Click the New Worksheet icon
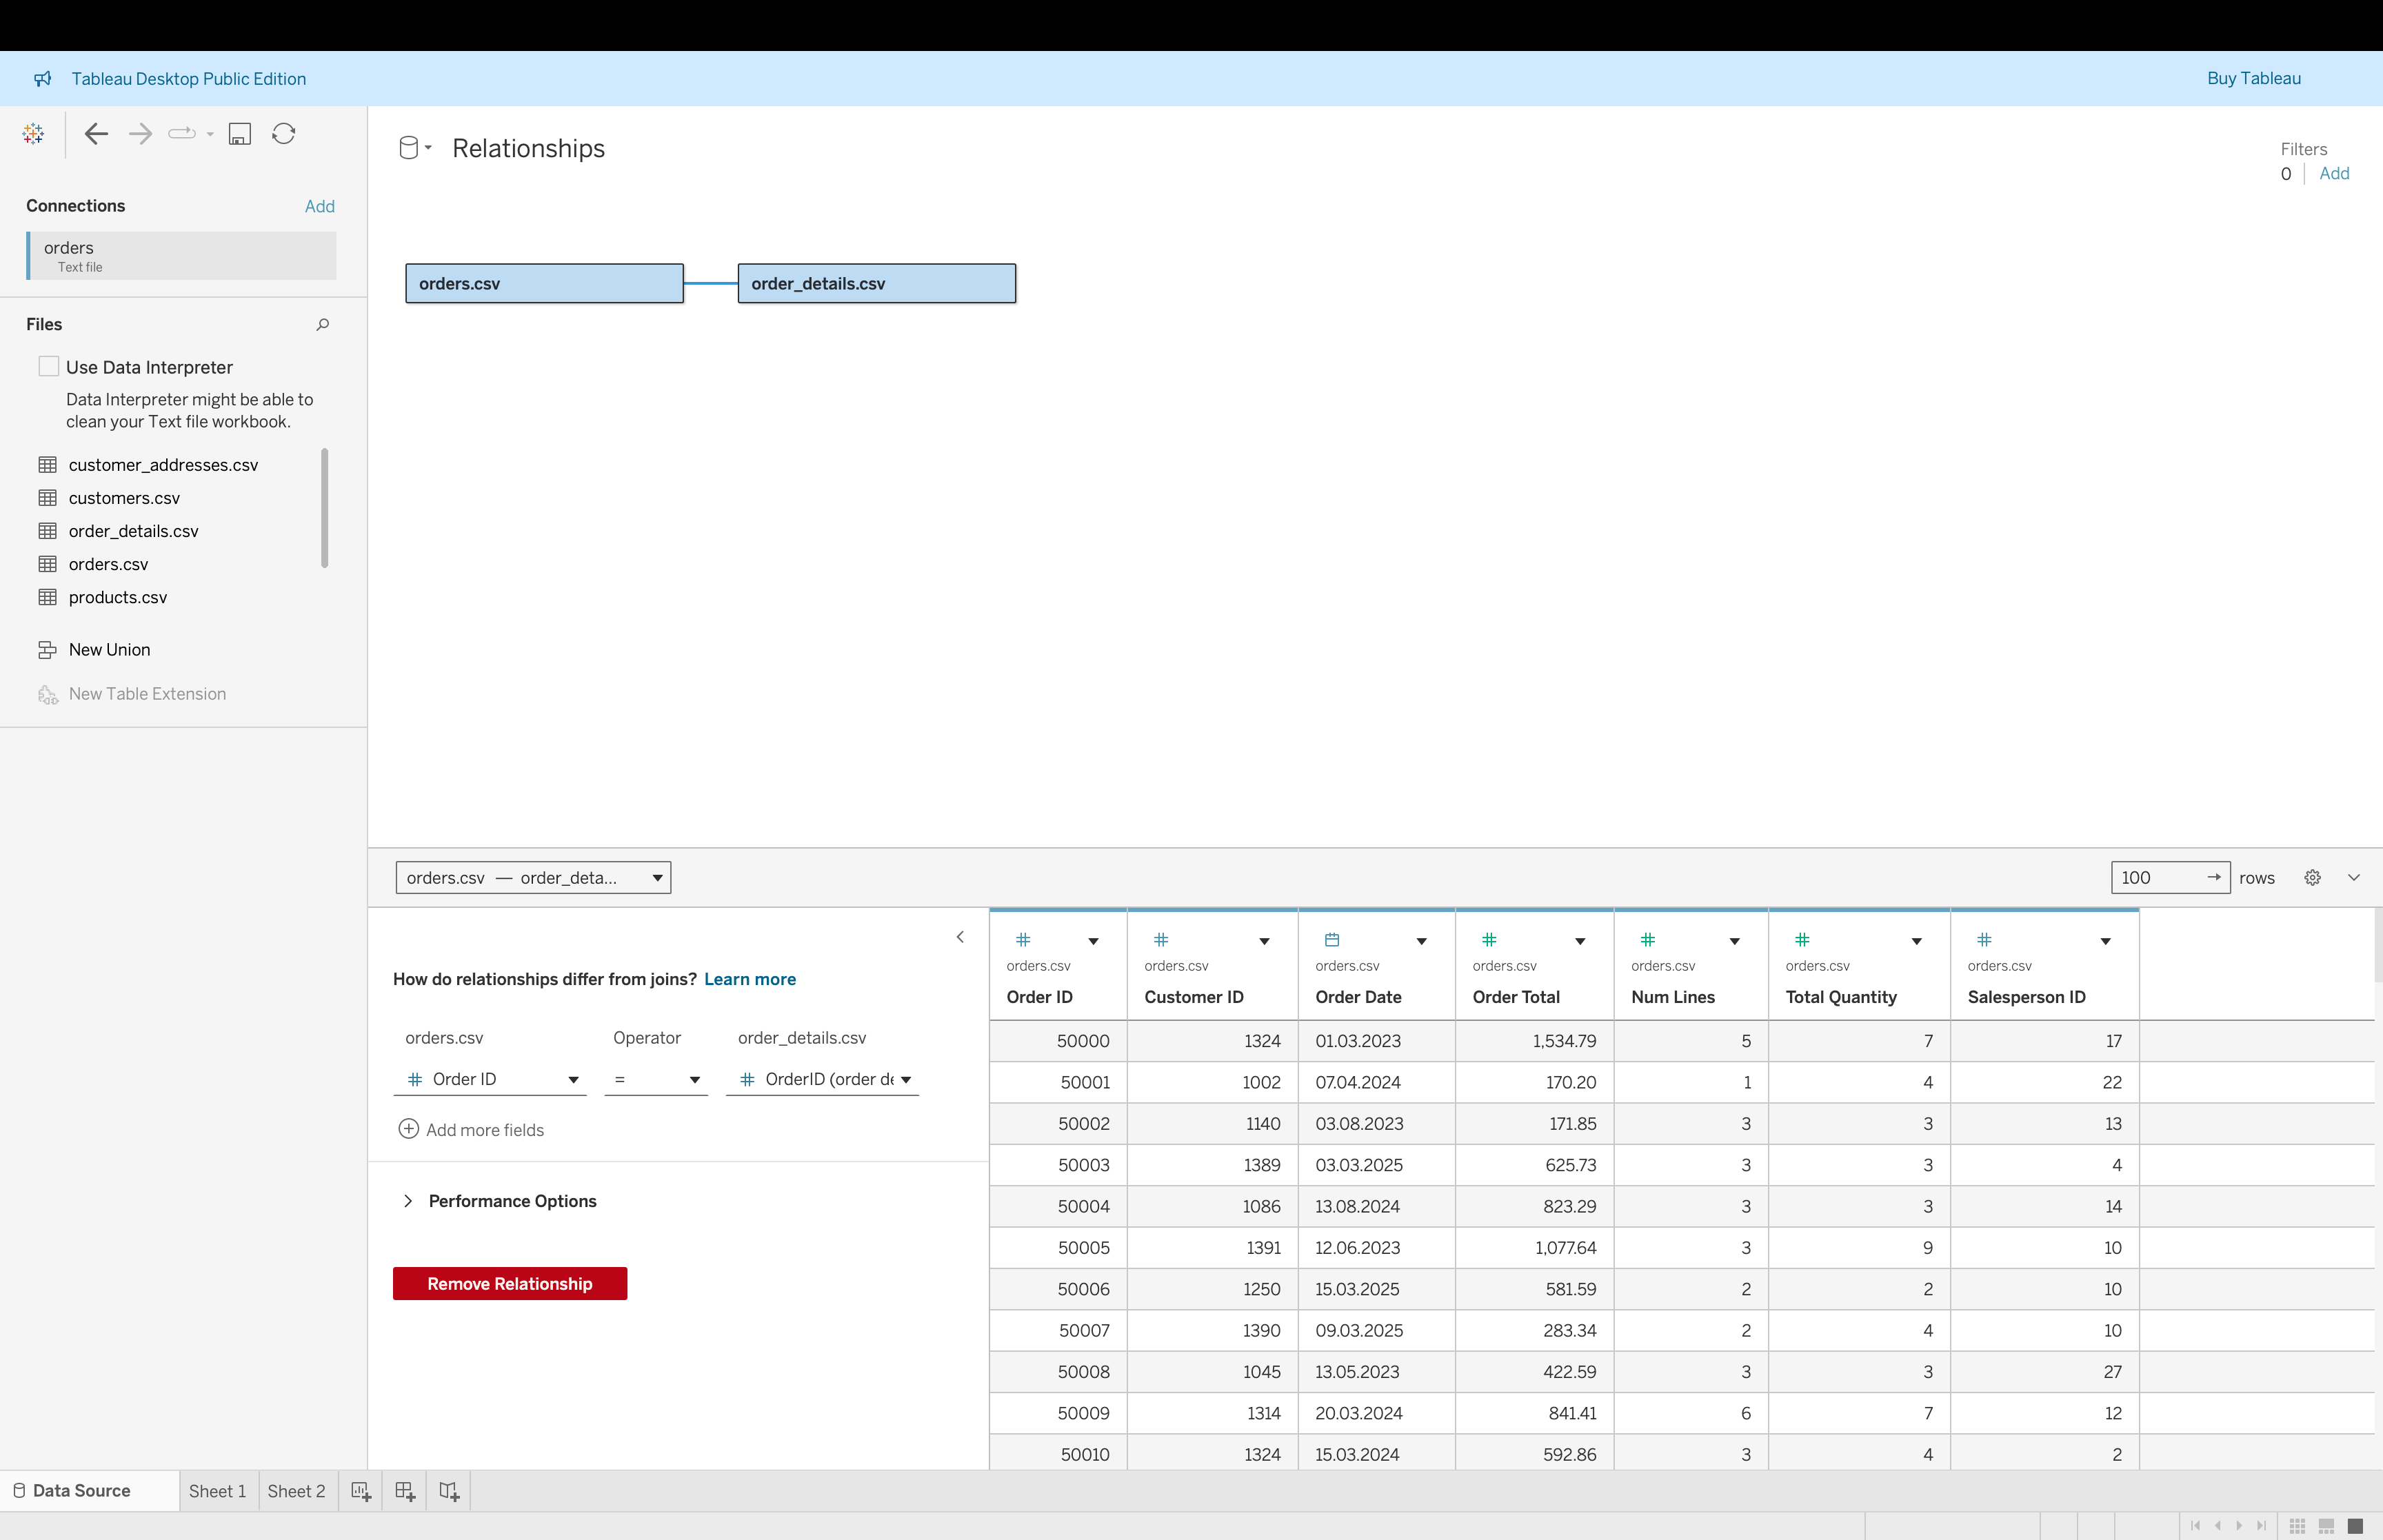The width and height of the screenshot is (2383, 1540). [361, 1491]
